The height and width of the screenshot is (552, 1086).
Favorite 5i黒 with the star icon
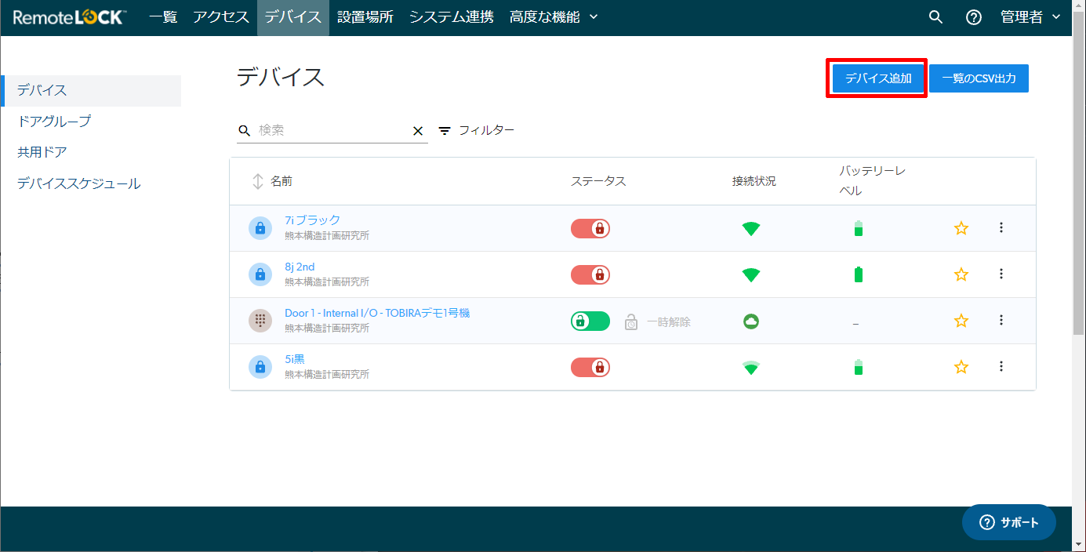[961, 367]
